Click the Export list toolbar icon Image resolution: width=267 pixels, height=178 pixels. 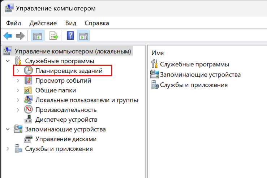(54, 36)
